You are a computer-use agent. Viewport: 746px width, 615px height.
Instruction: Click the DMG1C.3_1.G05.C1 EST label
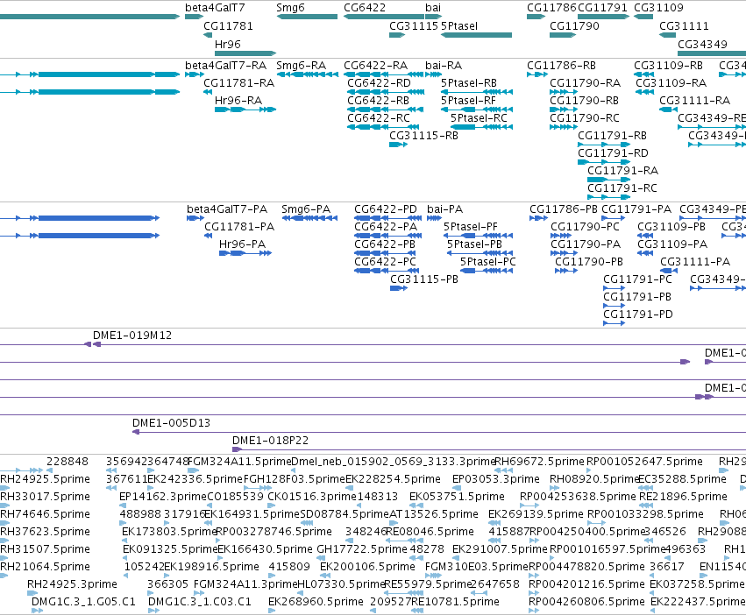click(84, 602)
